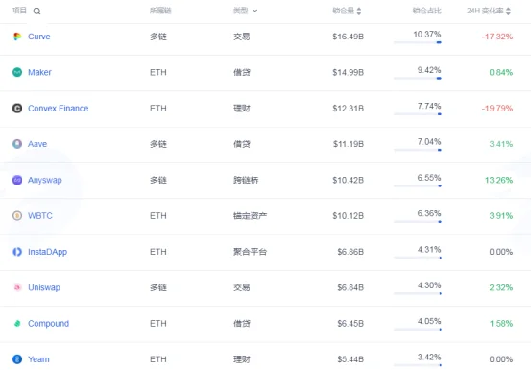The width and height of the screenshot is (531, 370).
Task: Click the search magnifier icon beside 项目
Action: pos(36,12)
